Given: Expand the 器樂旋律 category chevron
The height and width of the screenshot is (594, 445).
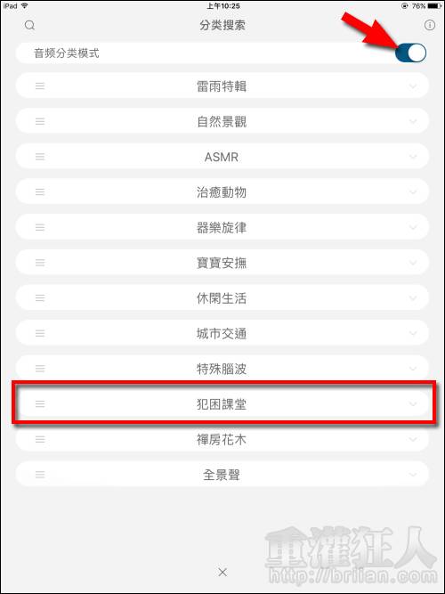Looking at the screenshot, I should click(413, 228).
